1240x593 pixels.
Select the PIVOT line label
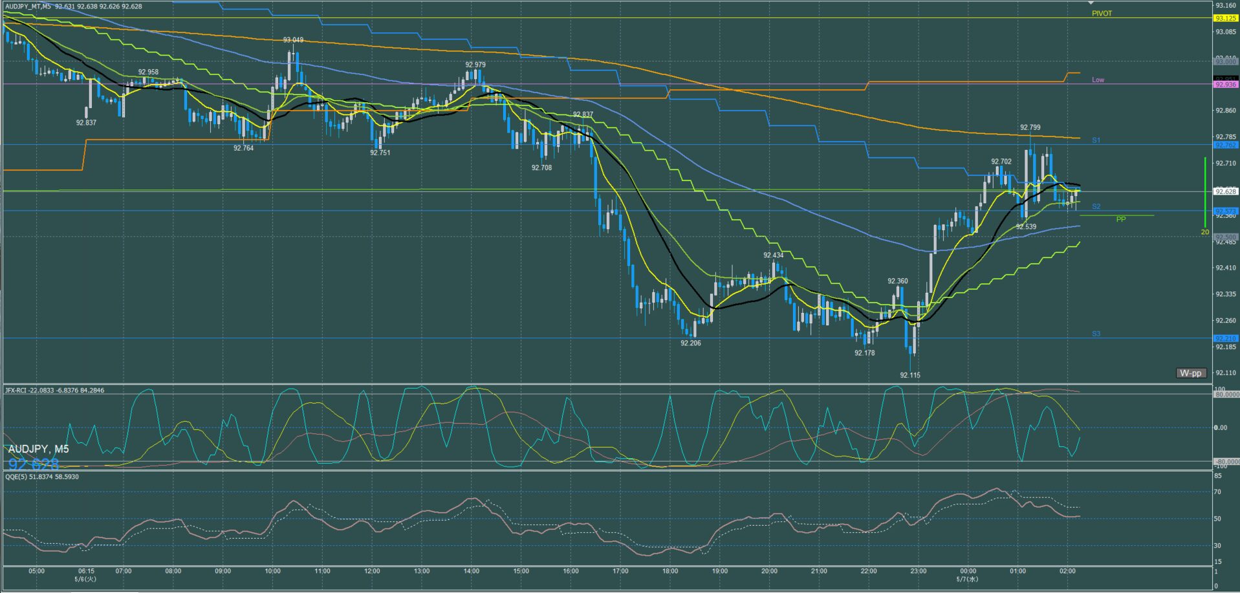[1102, 14]
